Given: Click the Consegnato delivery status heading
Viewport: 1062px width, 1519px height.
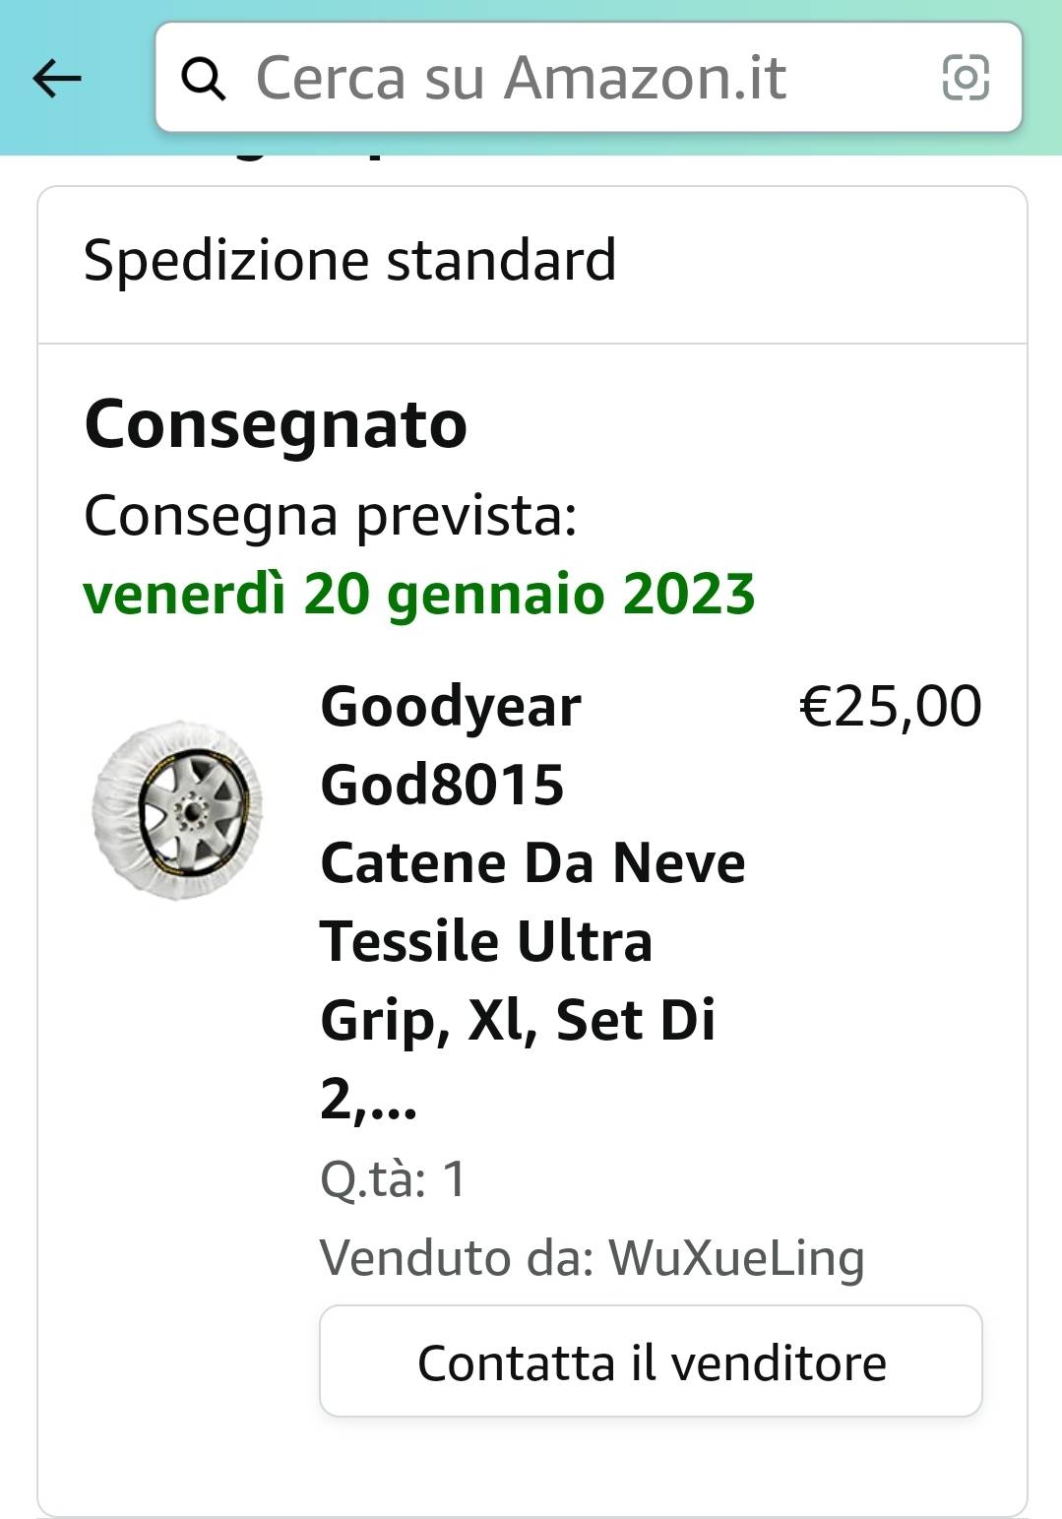Looking at the screenshot, I should click(x=277, y=425).
